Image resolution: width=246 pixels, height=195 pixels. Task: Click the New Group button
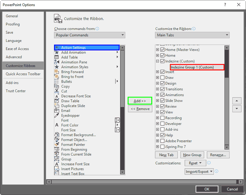192,155
